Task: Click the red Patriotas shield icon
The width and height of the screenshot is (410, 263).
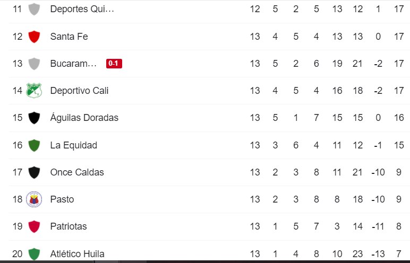Action: click(x=34, y=226)
